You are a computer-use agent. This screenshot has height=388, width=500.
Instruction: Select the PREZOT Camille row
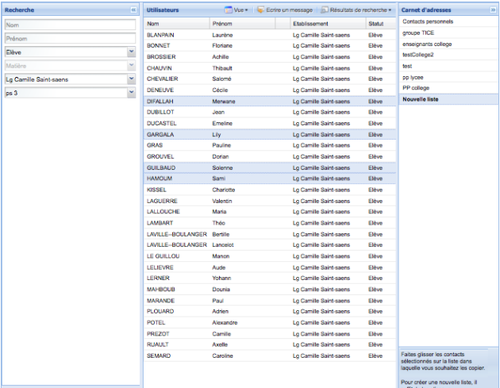coord(270,334)
